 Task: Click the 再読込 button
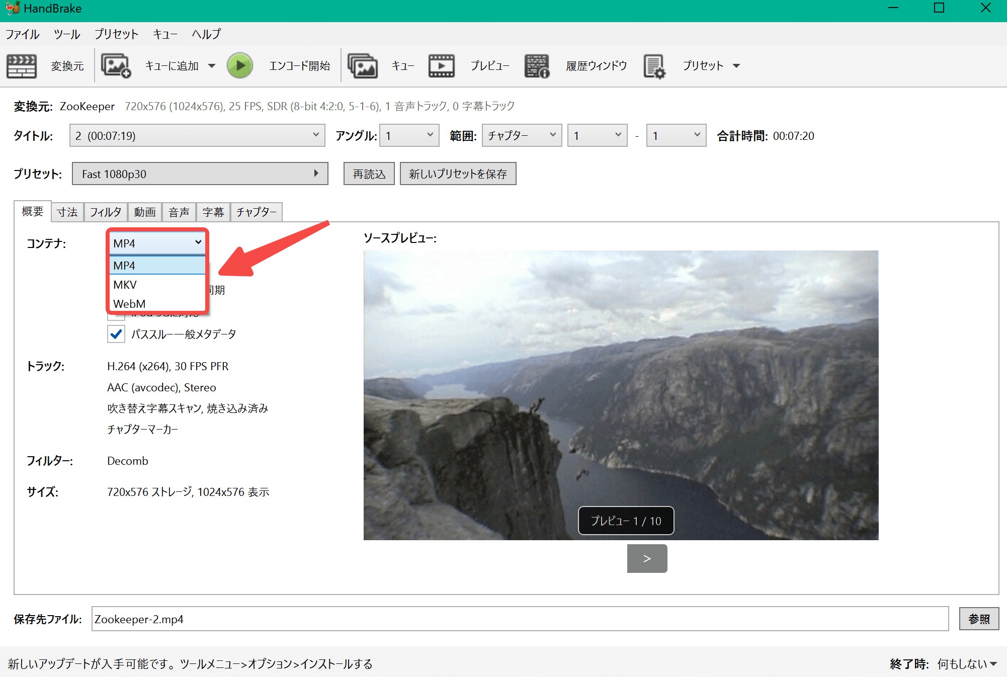369,174
